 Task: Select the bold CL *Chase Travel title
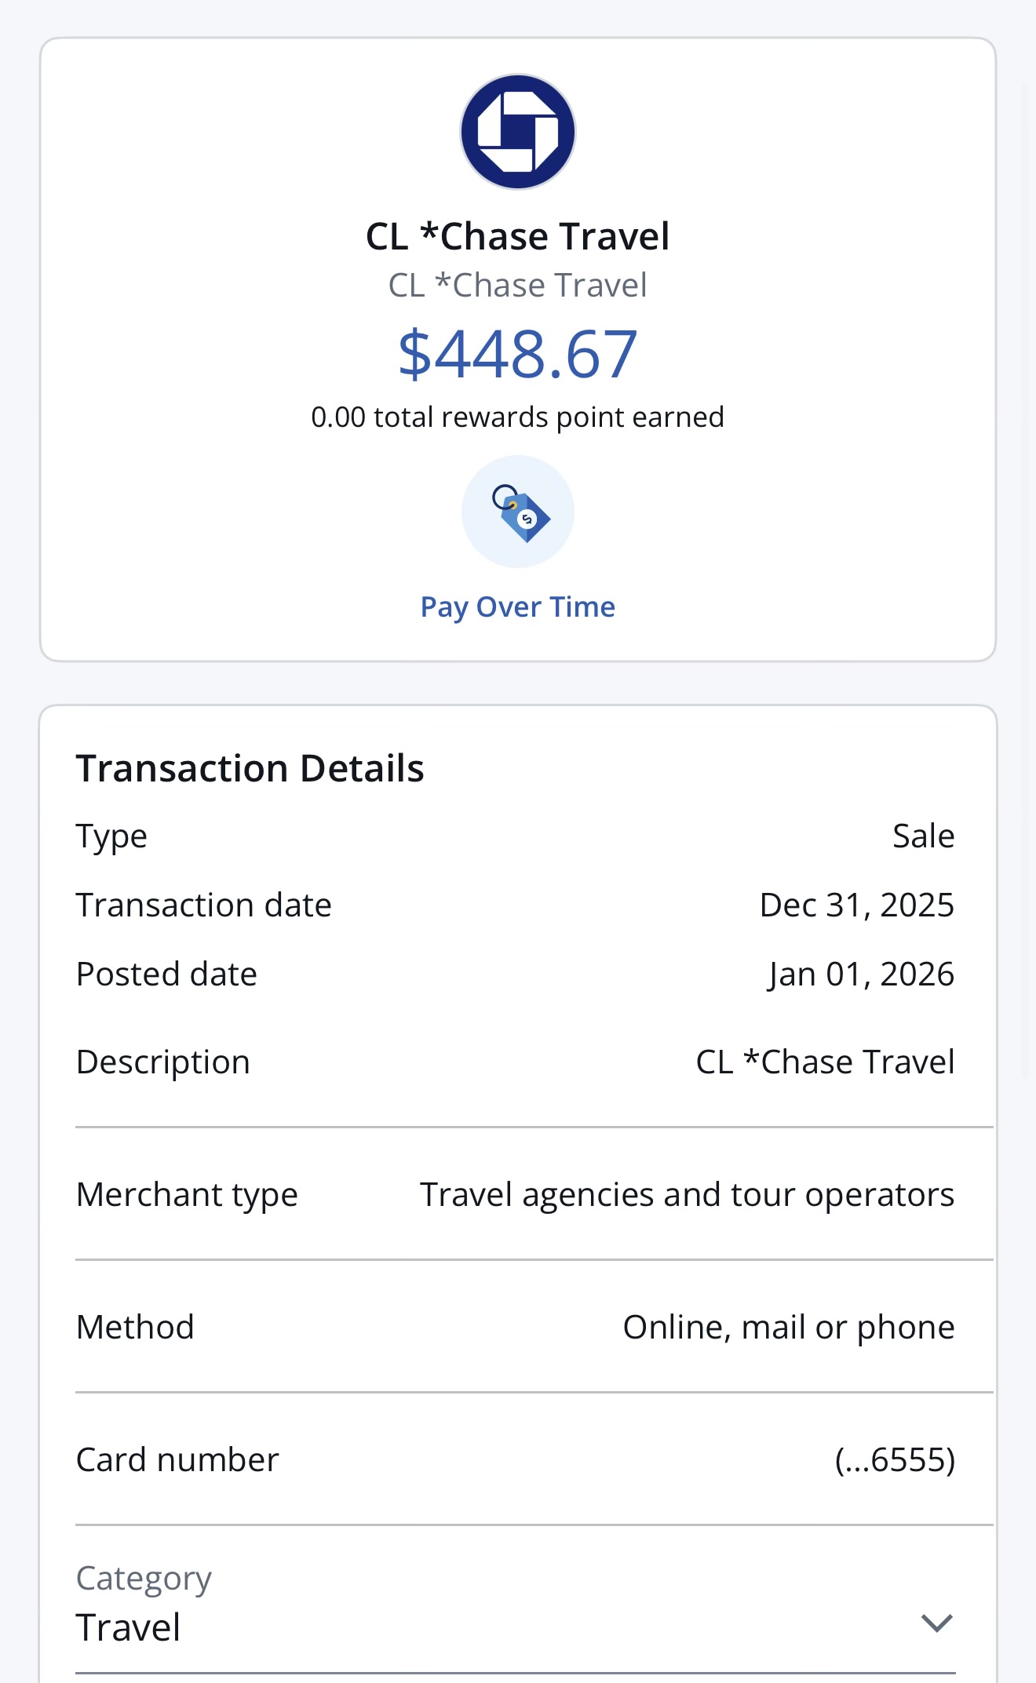coord(517,236)
